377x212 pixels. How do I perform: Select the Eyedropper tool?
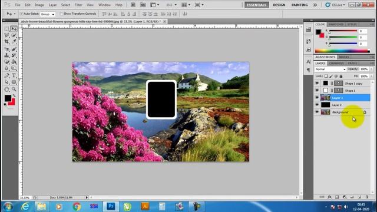point(14,42)
